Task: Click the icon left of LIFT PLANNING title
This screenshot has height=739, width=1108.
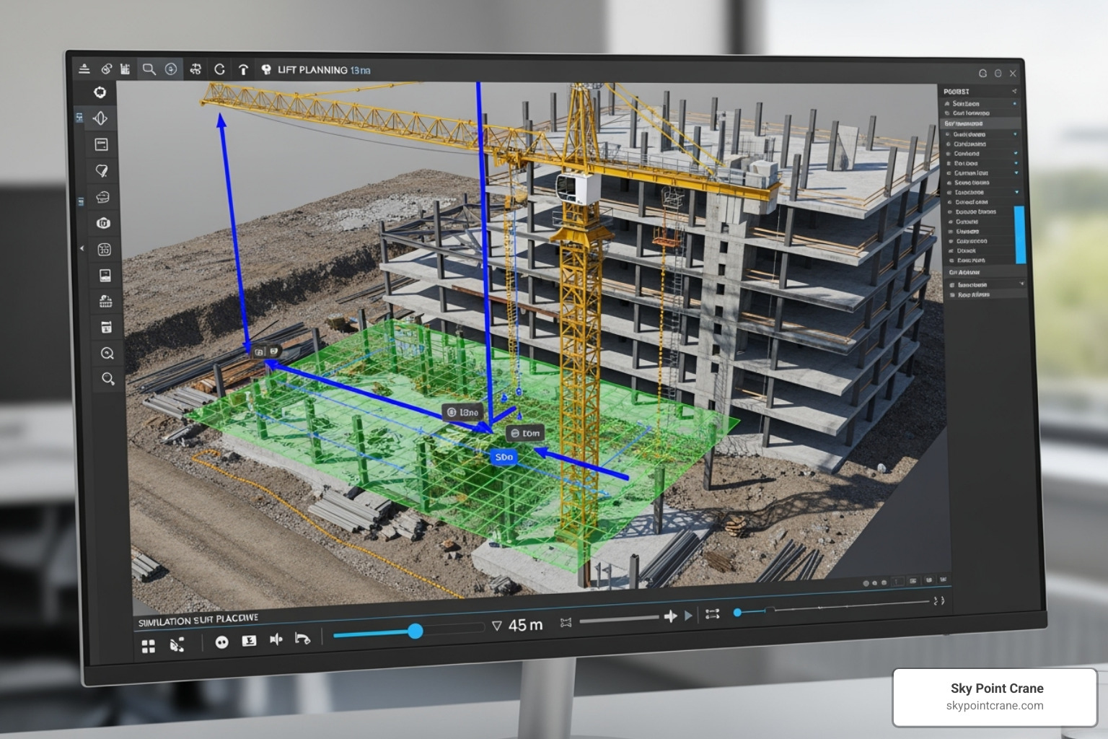Action: 266,70
